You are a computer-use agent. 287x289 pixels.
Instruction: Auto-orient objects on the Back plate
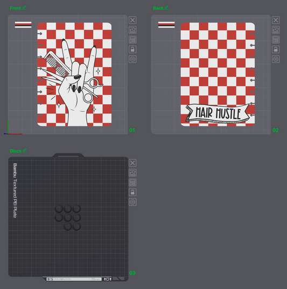point(276,30)
